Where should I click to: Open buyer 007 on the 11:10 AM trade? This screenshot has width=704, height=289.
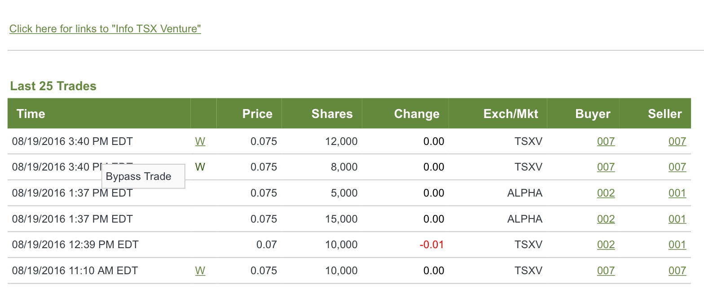(606, 271)
